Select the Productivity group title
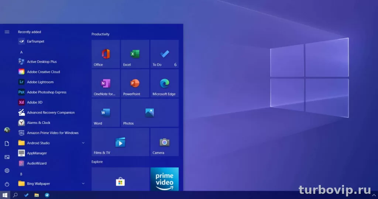378x199 pixels. [100, 34]
